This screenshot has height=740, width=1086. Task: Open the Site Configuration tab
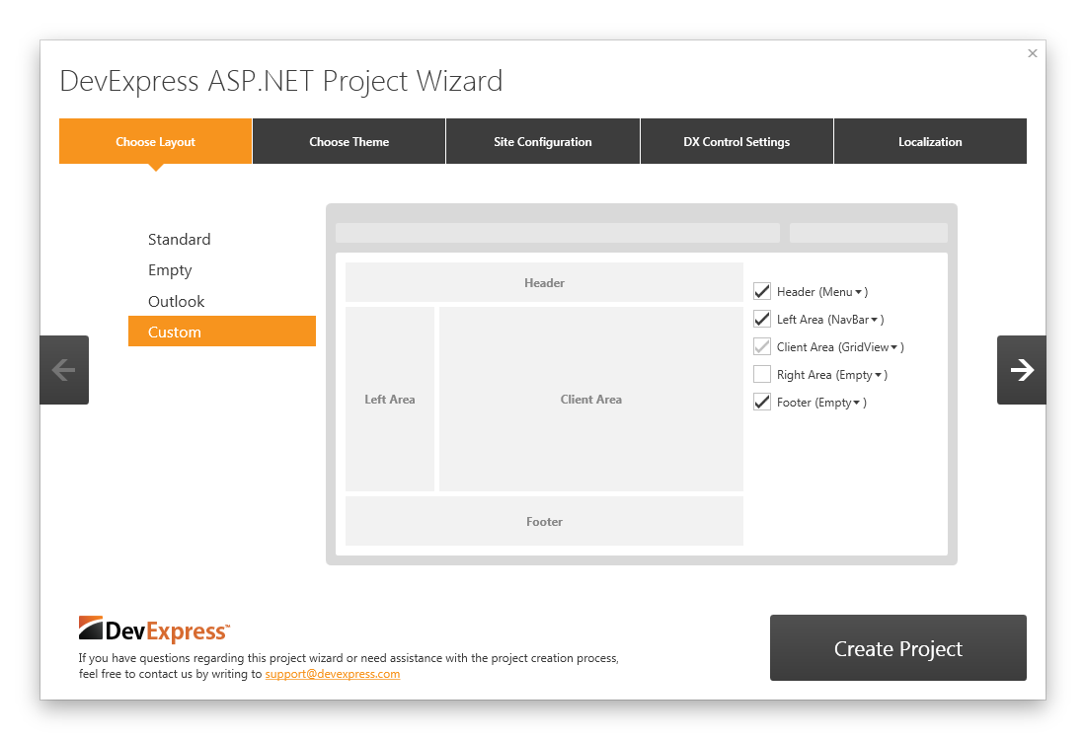coord(543,141)
